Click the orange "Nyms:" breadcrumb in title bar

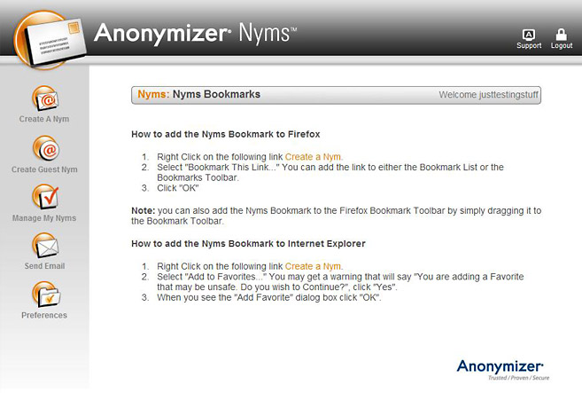(x=153, y=94)
